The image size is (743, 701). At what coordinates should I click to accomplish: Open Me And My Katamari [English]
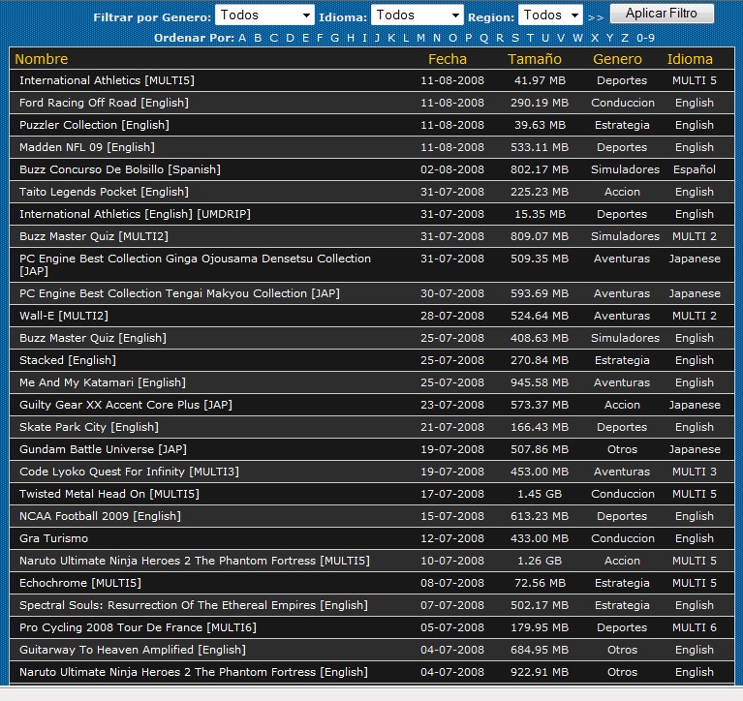103,382
